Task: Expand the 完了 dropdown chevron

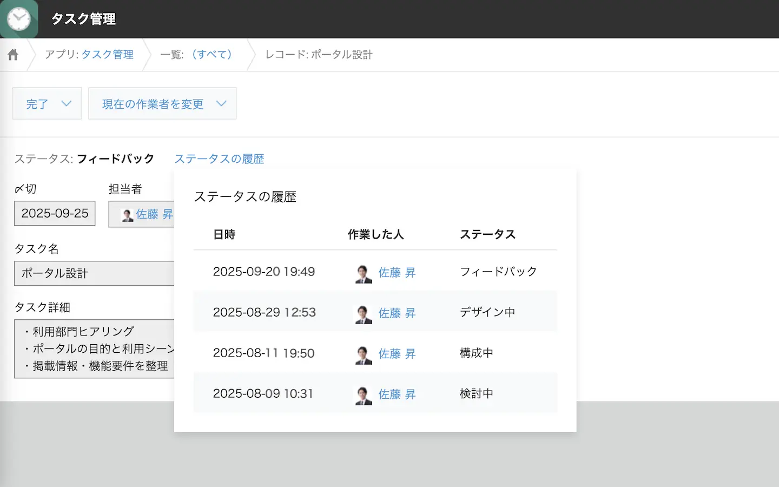Action: tap(67, 103)
